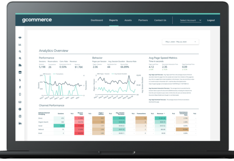Click the Referral channel row label

click(41, 129)
